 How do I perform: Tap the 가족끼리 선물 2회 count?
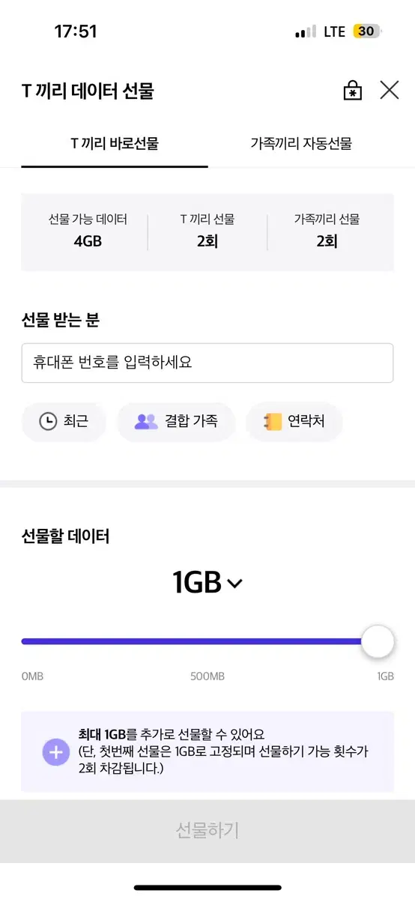coord(327,231)
